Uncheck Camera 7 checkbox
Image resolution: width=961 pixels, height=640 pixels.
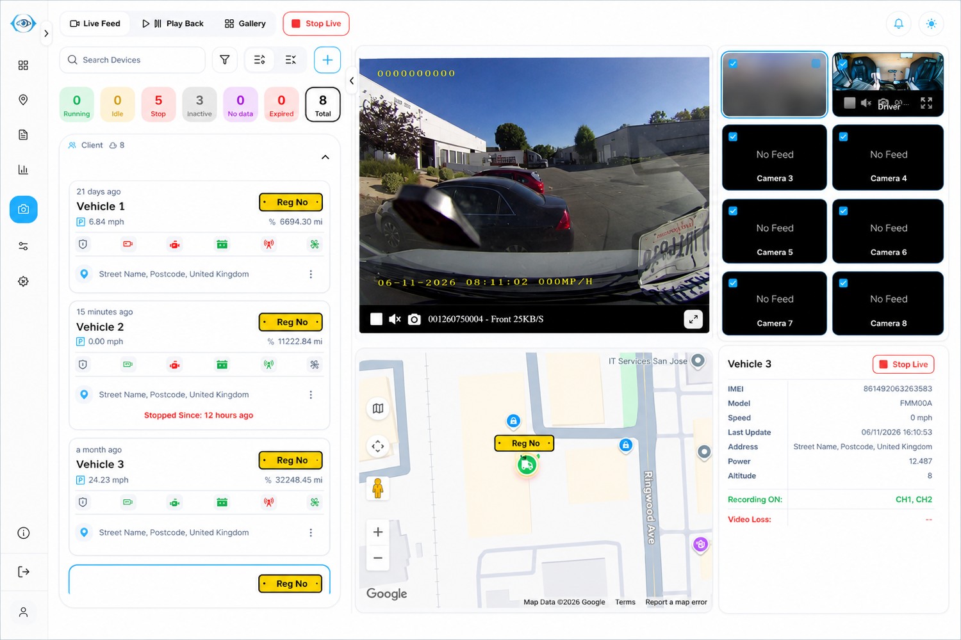[x=733, y=283]
